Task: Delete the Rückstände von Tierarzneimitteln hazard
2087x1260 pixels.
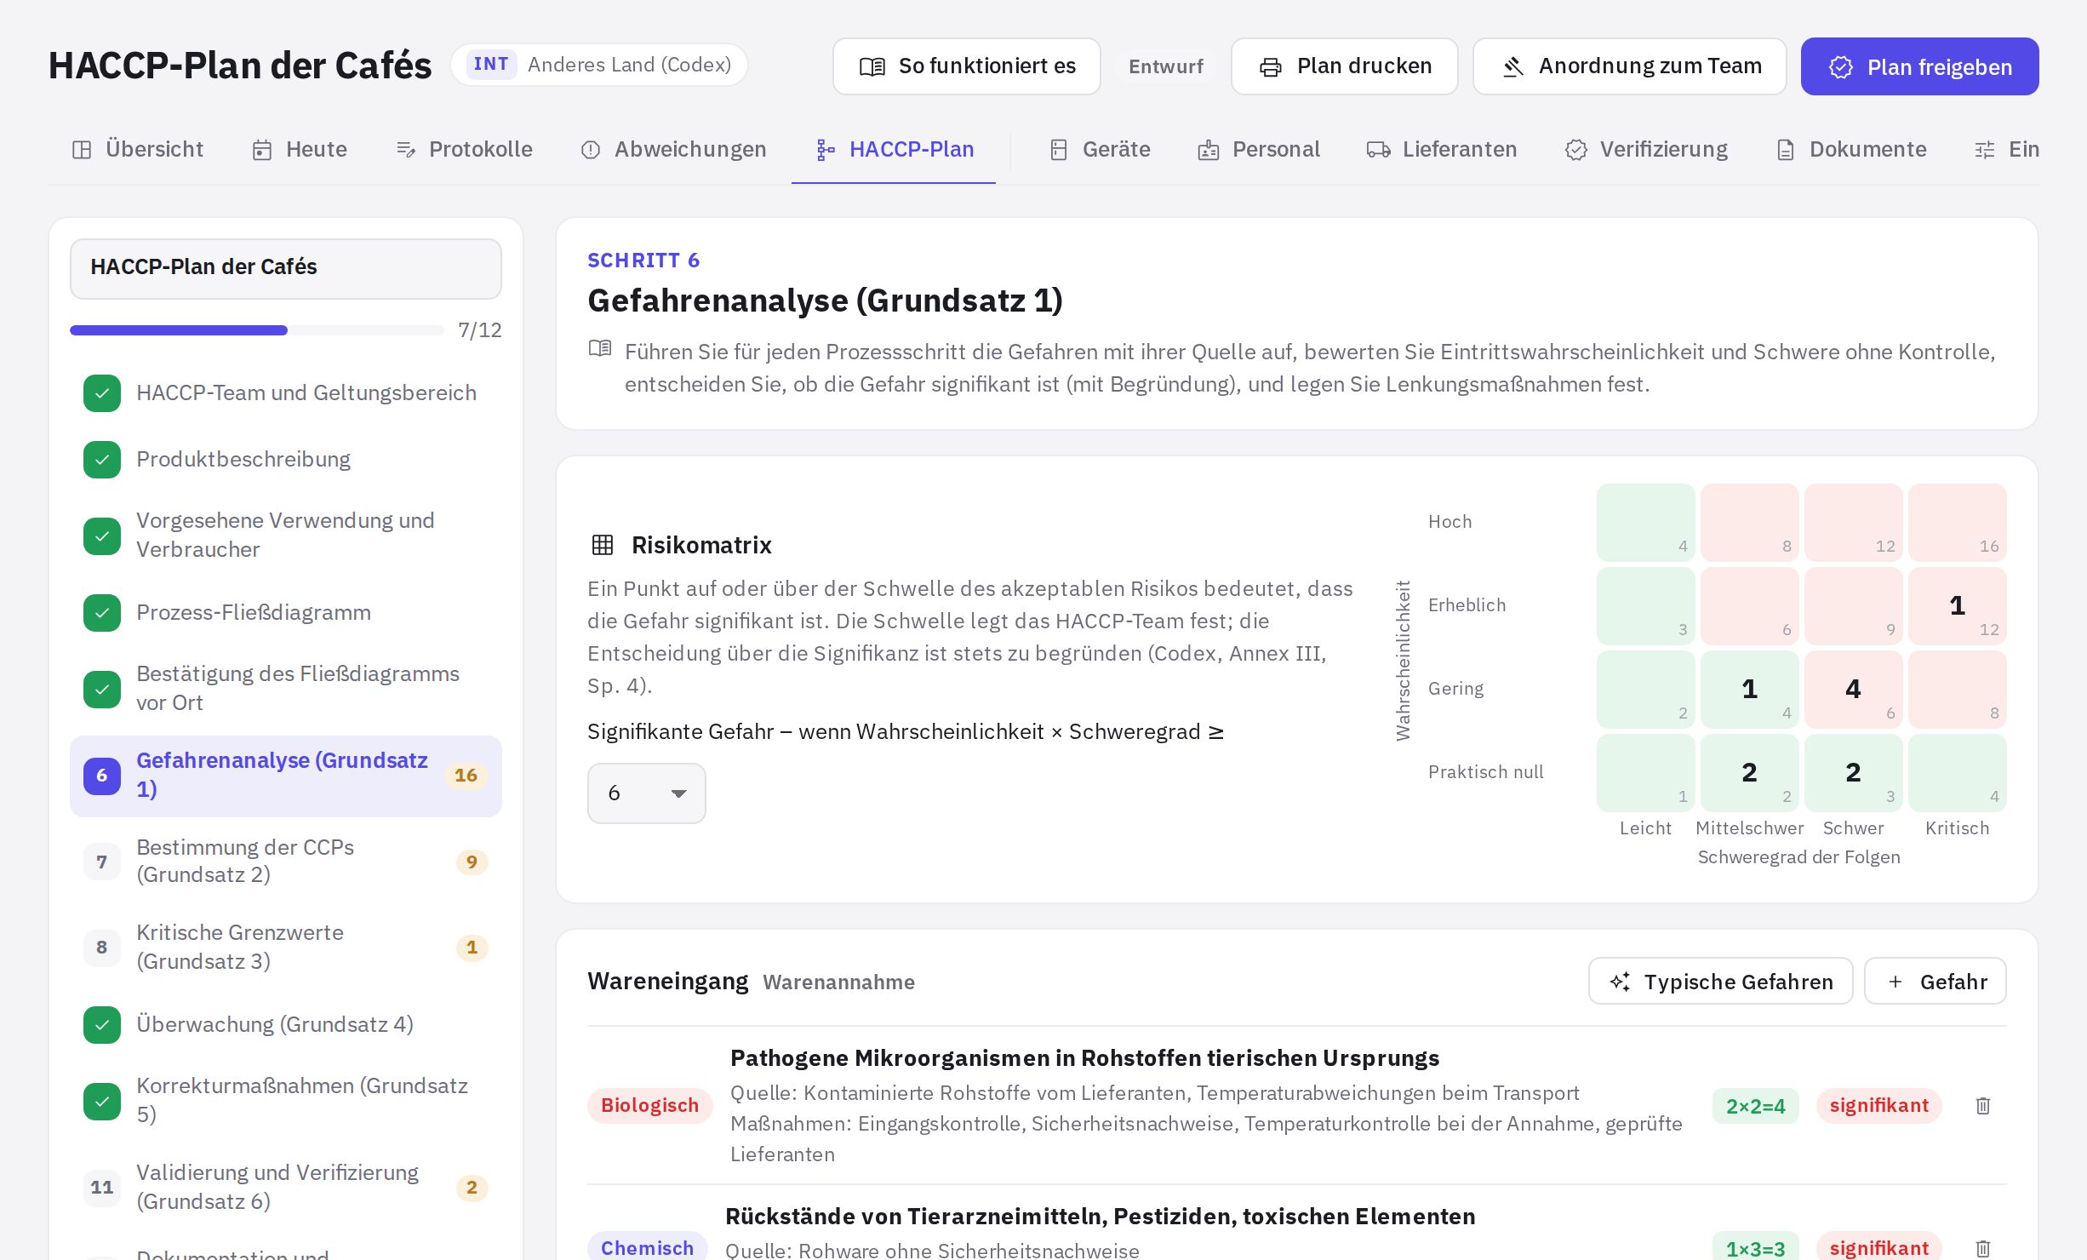Action: (x=1983, y=1248)
